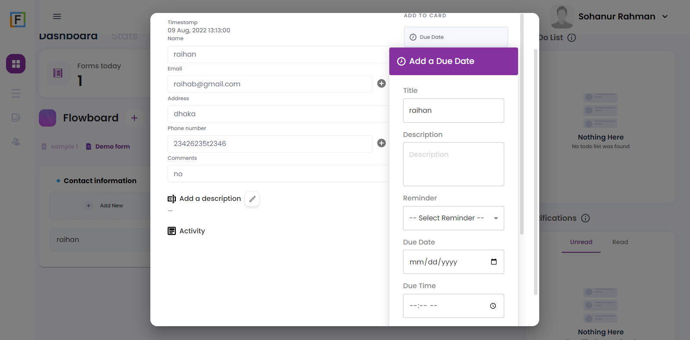Open the dashboard grid icon in sidebar
690x340 pixels.
pyautogui.click(x=16, y=64)
